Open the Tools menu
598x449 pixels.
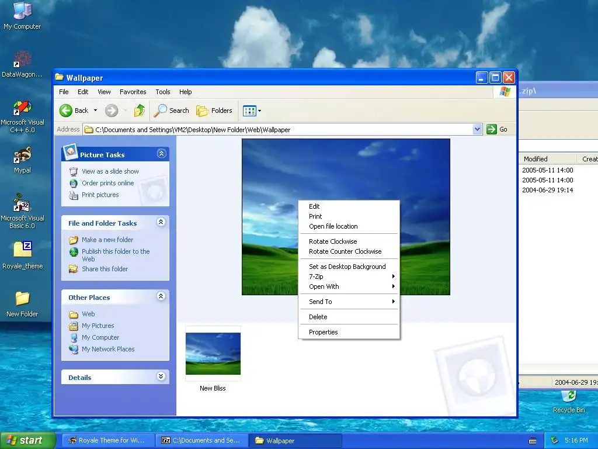point(162,92)
